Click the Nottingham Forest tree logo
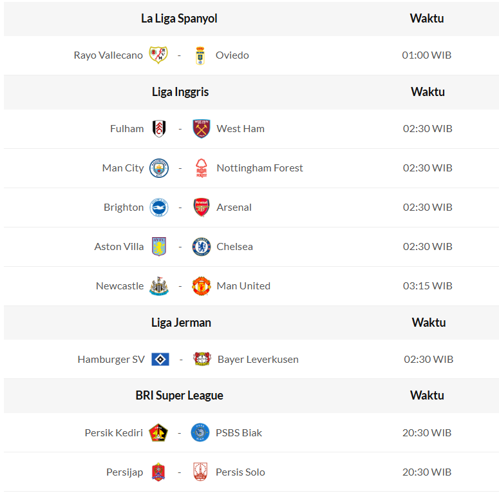 202,168
